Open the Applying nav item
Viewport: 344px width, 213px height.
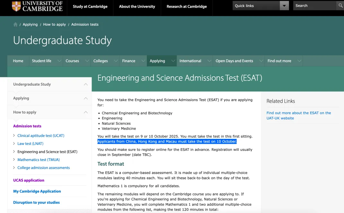(157, 61)
